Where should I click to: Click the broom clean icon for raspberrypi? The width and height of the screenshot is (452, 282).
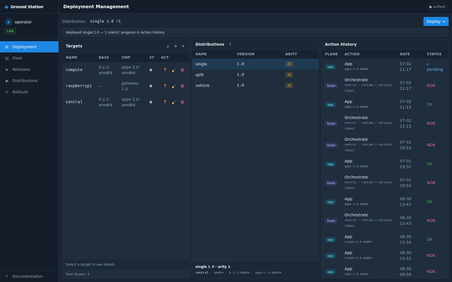point(174,86)
